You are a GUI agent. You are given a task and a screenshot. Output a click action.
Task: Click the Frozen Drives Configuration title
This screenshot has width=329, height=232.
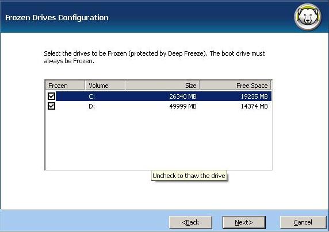56,17
